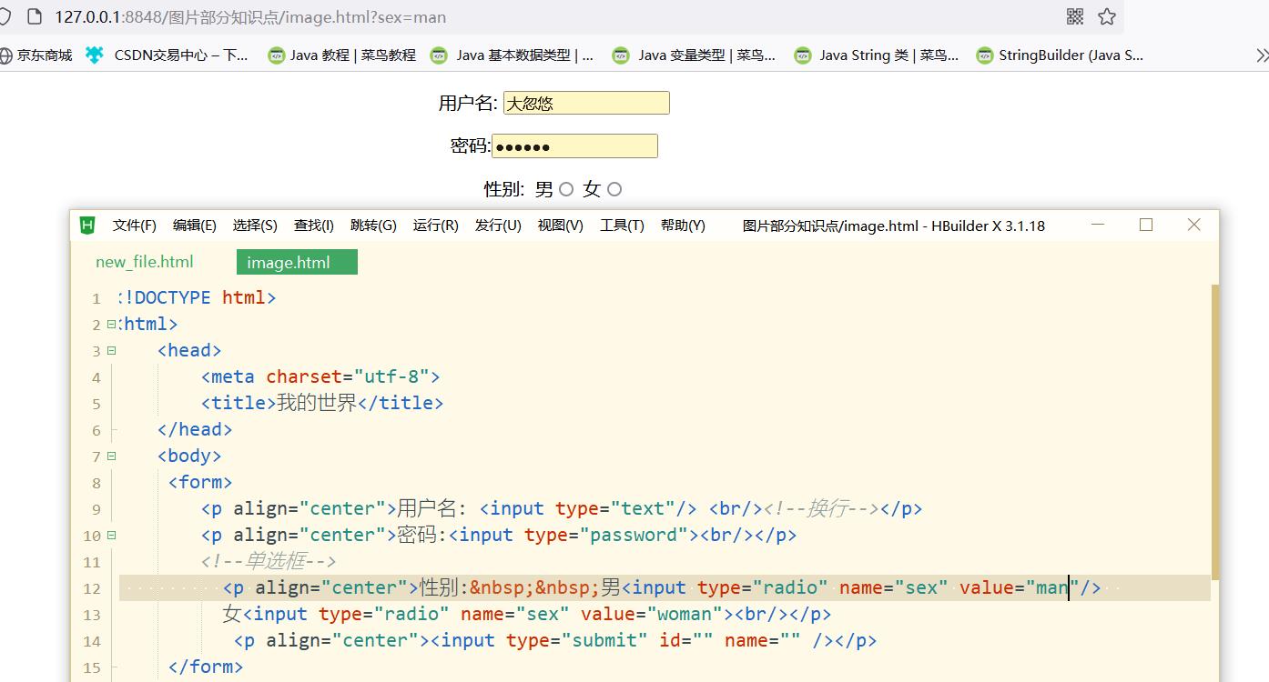Switch to the new_file.html tab
Viewport: 1269px width, 682px height.
(145, 262)
